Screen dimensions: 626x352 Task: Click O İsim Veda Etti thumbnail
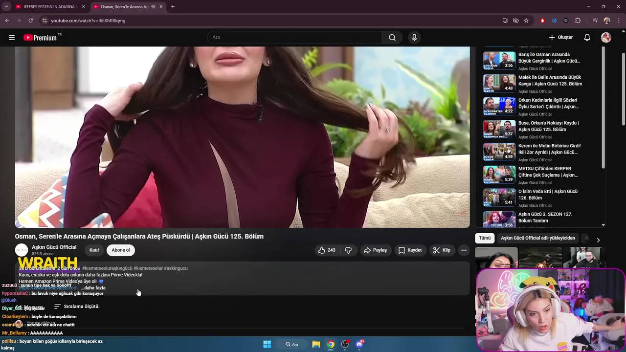coord(499,198)
